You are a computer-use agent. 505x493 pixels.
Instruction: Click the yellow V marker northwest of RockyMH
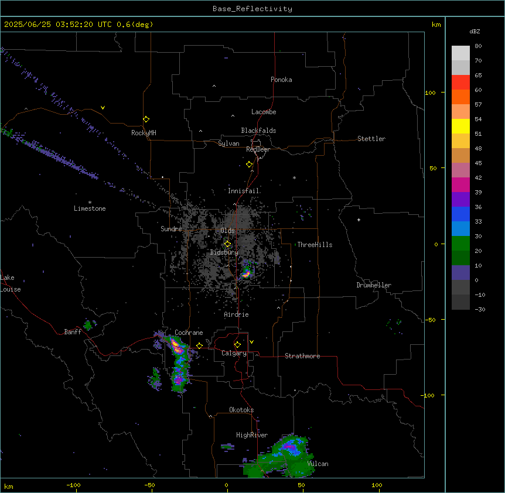tap(103, 108)
